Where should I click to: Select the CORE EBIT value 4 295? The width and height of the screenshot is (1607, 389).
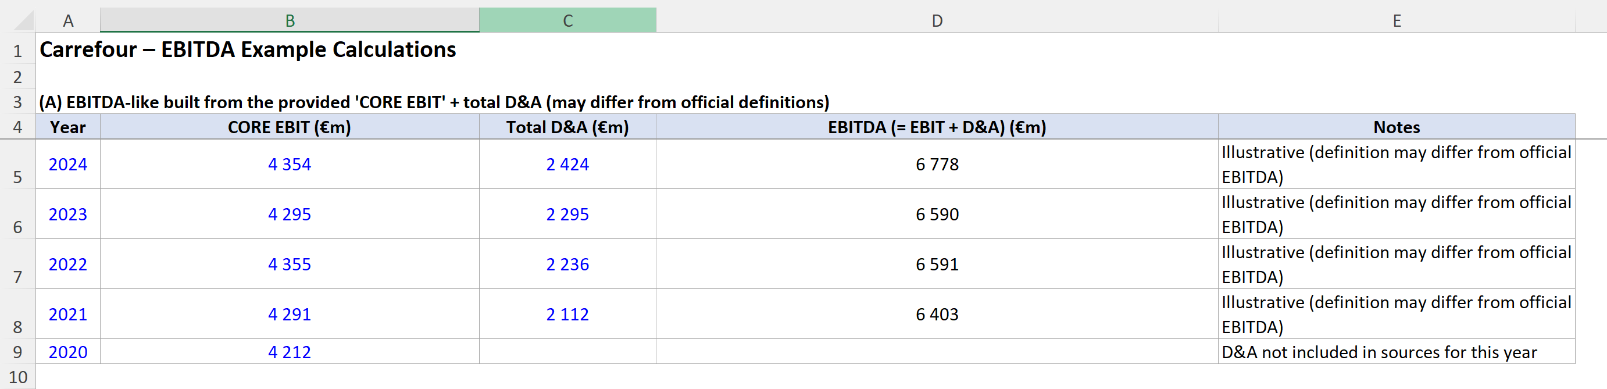(x=290, y=214)
